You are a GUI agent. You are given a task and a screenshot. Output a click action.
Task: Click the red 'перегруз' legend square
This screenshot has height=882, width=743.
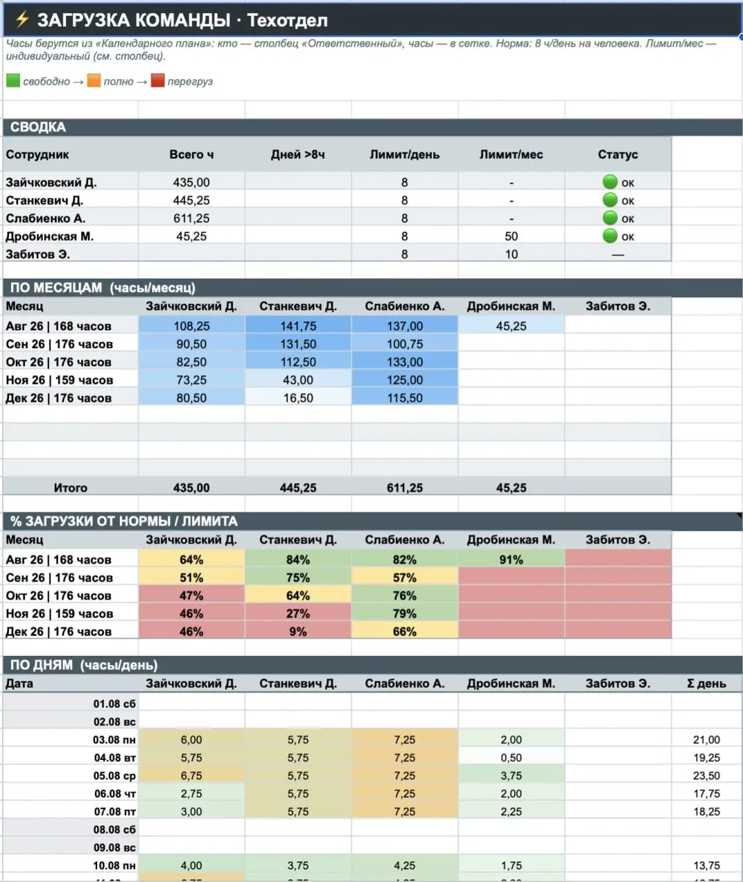pyautogui.click(x=158, y=81)
